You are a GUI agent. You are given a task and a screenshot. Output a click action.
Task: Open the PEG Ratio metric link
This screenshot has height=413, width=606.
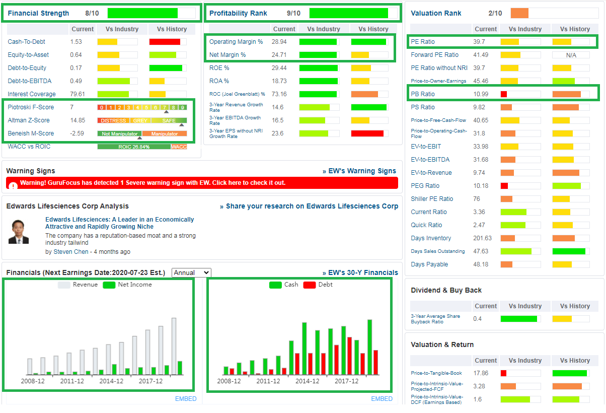coord(425,186)
